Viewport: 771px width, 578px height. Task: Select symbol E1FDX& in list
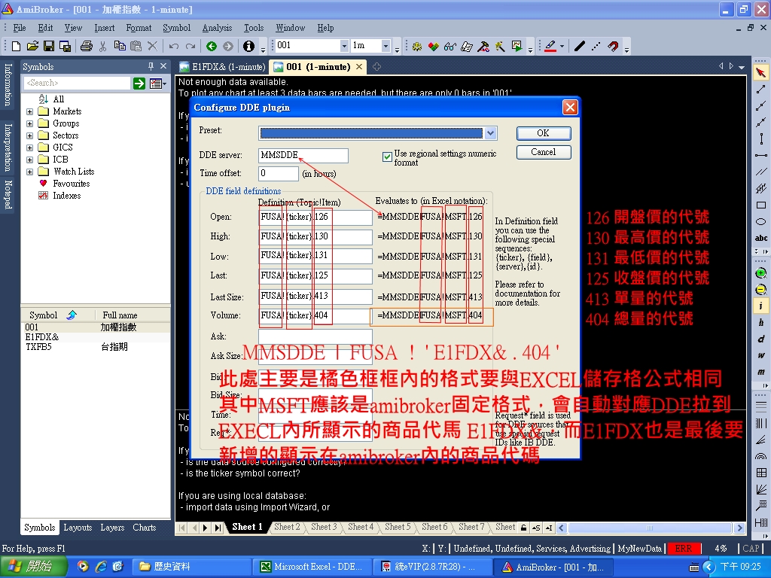click(96, 337)
